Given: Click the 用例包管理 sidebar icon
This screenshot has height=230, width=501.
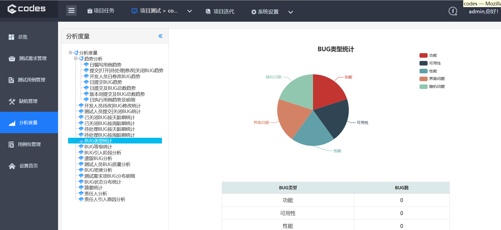Looking at the screenshot, I should pos(11,145).
